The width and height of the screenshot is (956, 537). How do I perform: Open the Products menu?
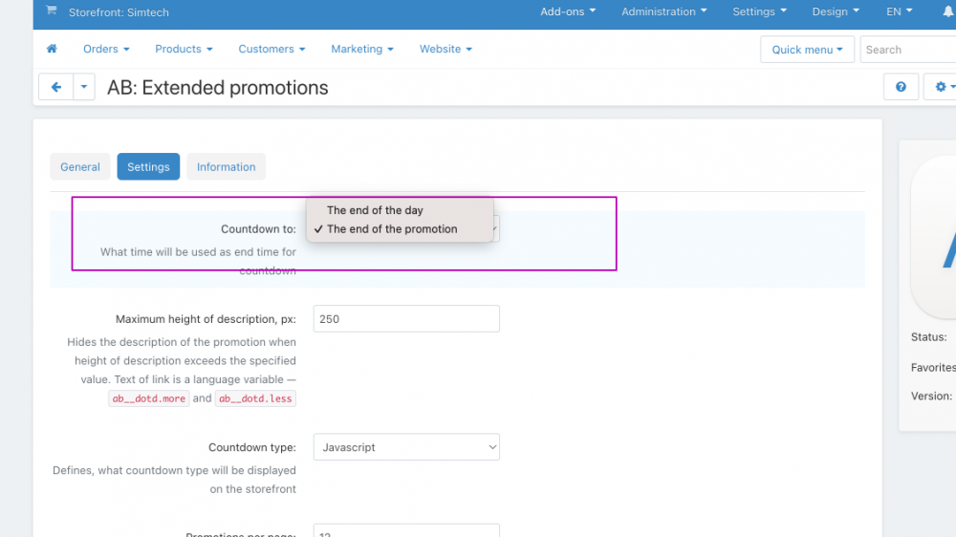(x=184, y=49)
